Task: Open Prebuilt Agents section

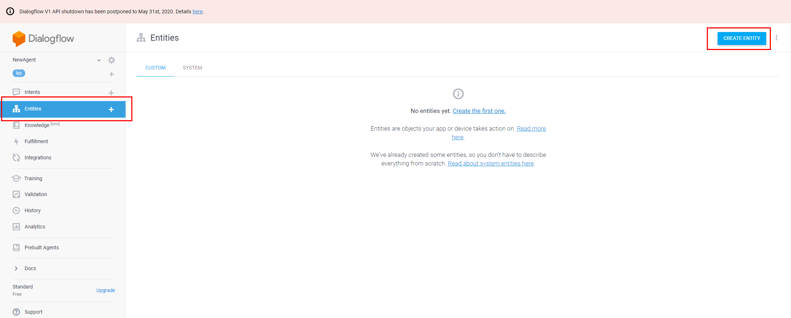Action: pos(42,247)
